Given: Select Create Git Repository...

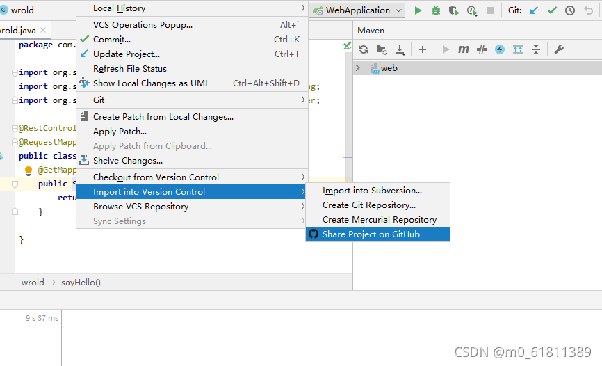Looking at the screenshot, I should pyautogui.click(x=377, y=205).
